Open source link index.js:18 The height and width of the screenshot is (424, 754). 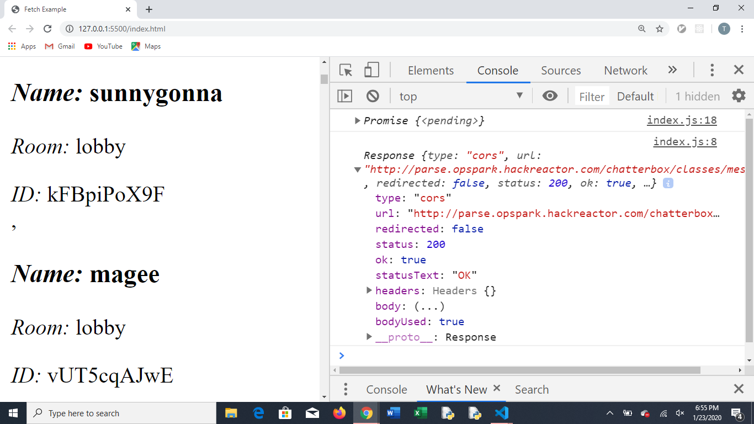pos(682,120)
